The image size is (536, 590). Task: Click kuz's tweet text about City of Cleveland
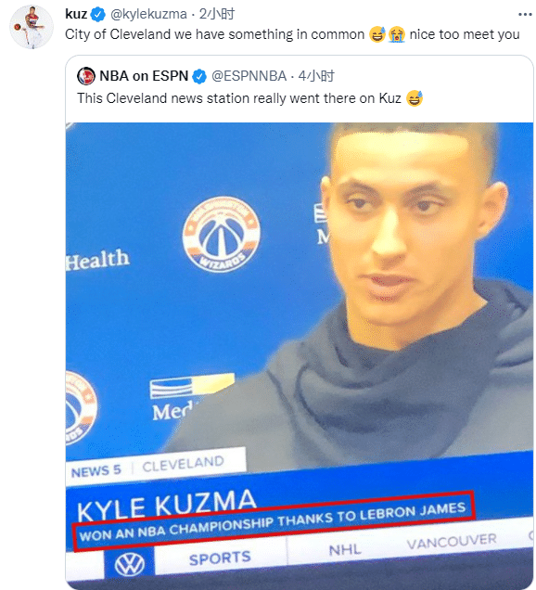(215, 34)
